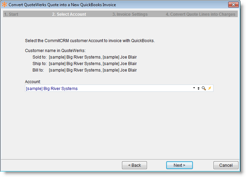This screenshot has width=246, height=177.
Task: Open '4. Convert Quote Lines into Charges' step
Action: pyautogui.click(x=200, y=14)
